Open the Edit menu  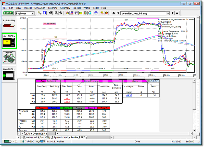11,8
